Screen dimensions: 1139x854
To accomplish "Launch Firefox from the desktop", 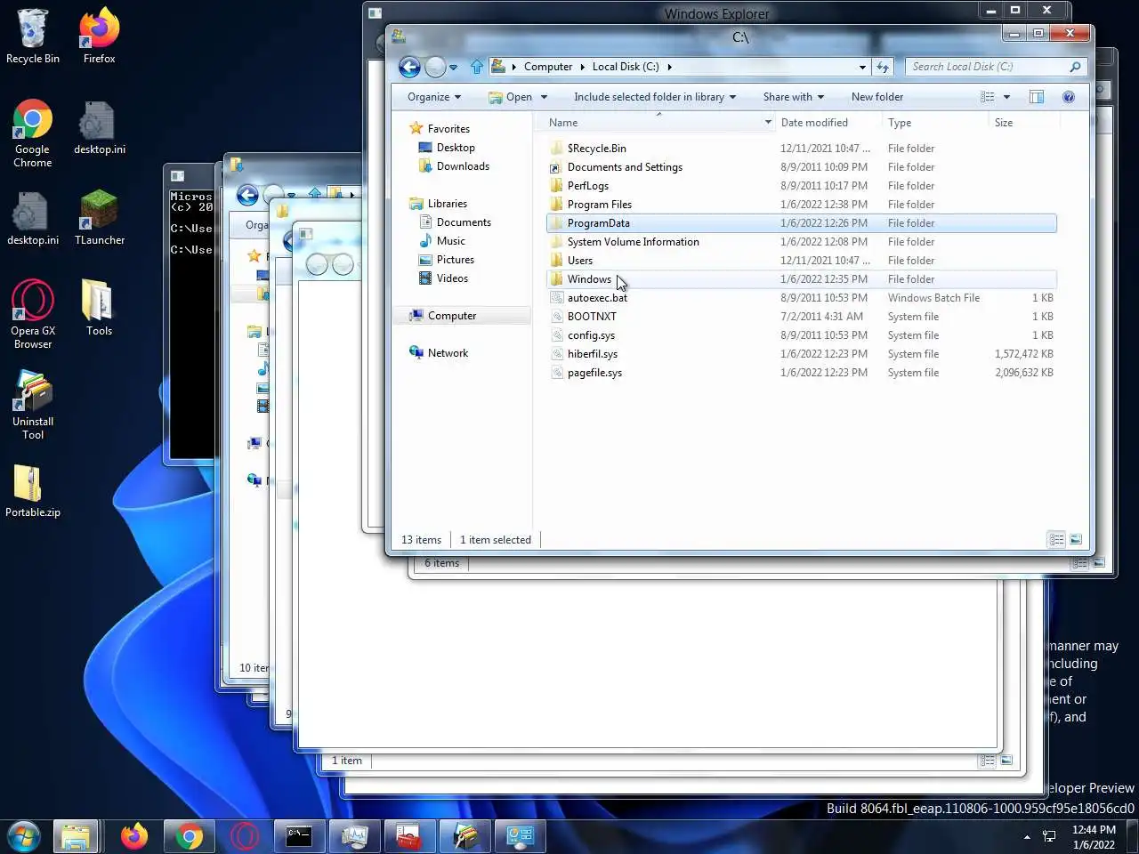I will click(99, 36).
